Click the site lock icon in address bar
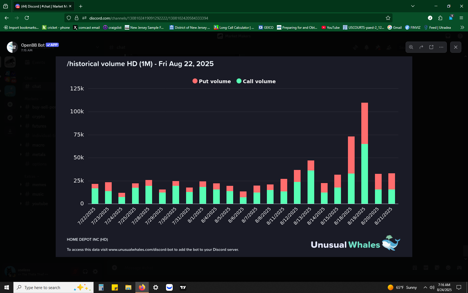Image resolution: width=468 pixels, height=293 pixels. click(77, 18)
